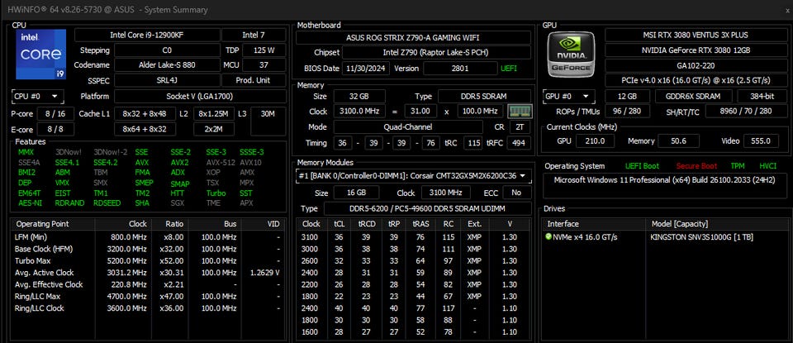The width and height of the screenshot is (793, 343).
Task: Select the Alder Lake-S 880 codename field
Action: 168,64
